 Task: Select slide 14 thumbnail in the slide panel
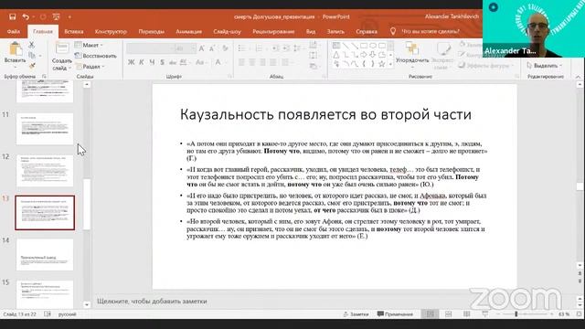45,255
